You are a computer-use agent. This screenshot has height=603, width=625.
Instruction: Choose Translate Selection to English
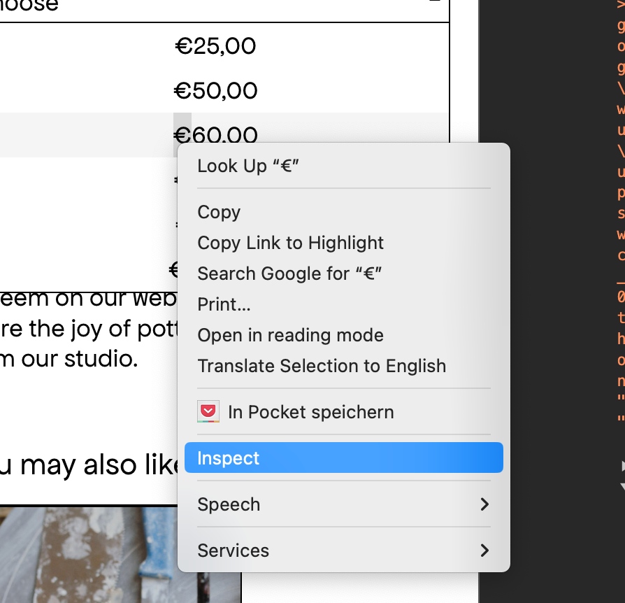pos(322,366)
